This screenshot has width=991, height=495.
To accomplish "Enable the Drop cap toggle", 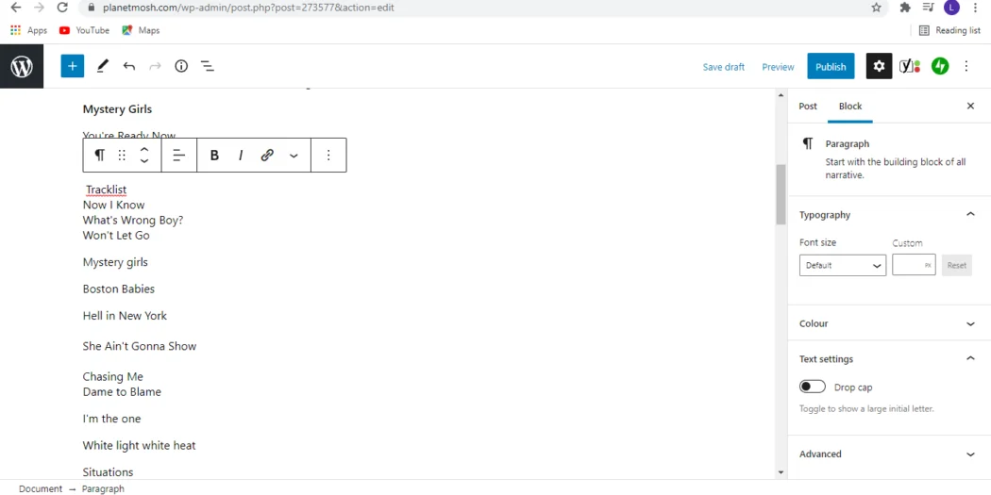I will click(813, 387).
